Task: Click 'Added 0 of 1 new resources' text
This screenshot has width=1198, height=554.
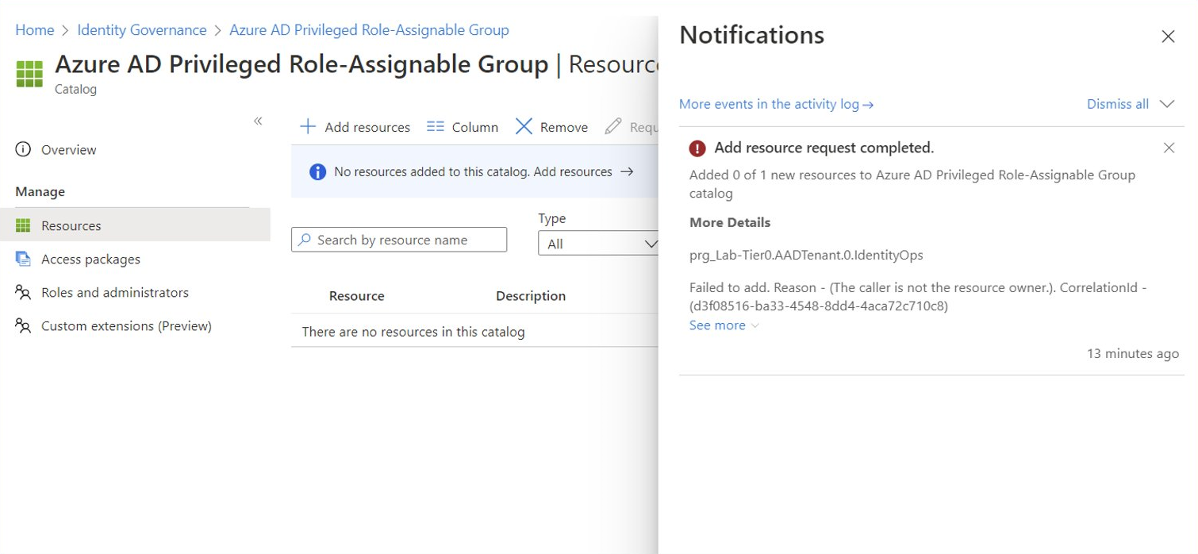Action: click(x=912, y=184)
